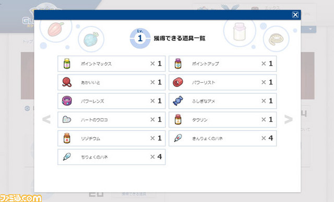334x202 pixels.
Task: Click the ちりょくのハネ feather icon
Action: [67, 157]
